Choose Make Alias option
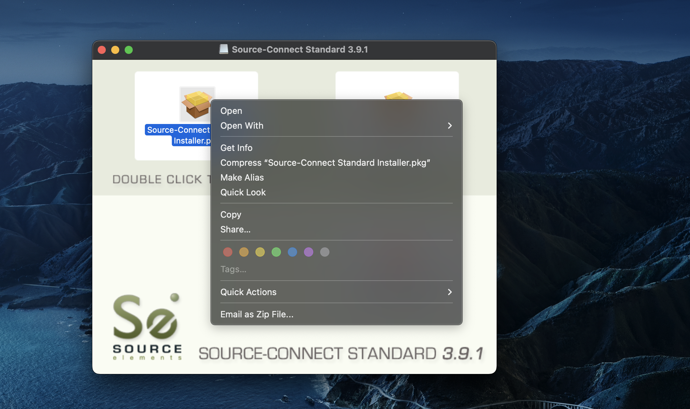 click(242, 178)
